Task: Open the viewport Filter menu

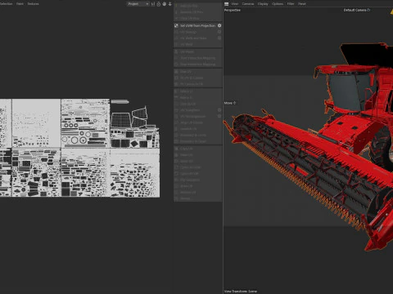Action: pos(291,4)
